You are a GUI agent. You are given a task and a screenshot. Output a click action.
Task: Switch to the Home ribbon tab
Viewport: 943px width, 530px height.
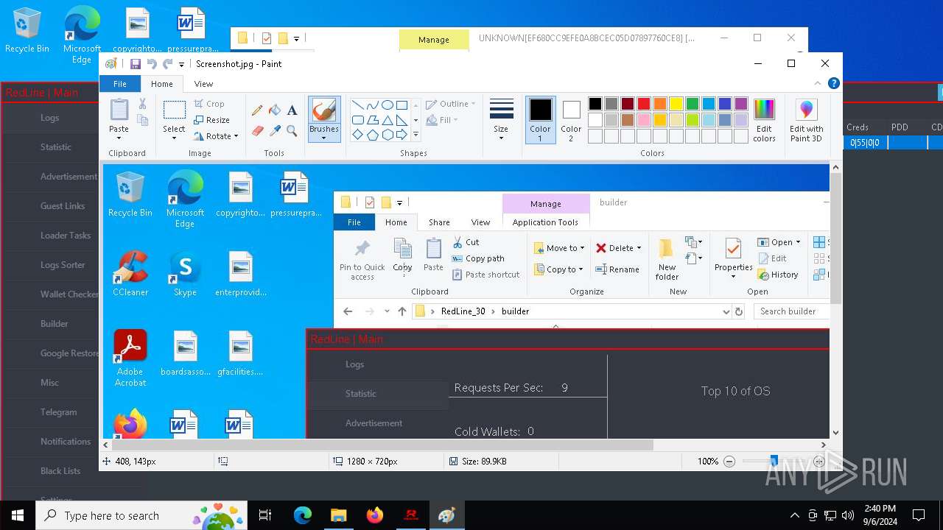click(162, 84)
